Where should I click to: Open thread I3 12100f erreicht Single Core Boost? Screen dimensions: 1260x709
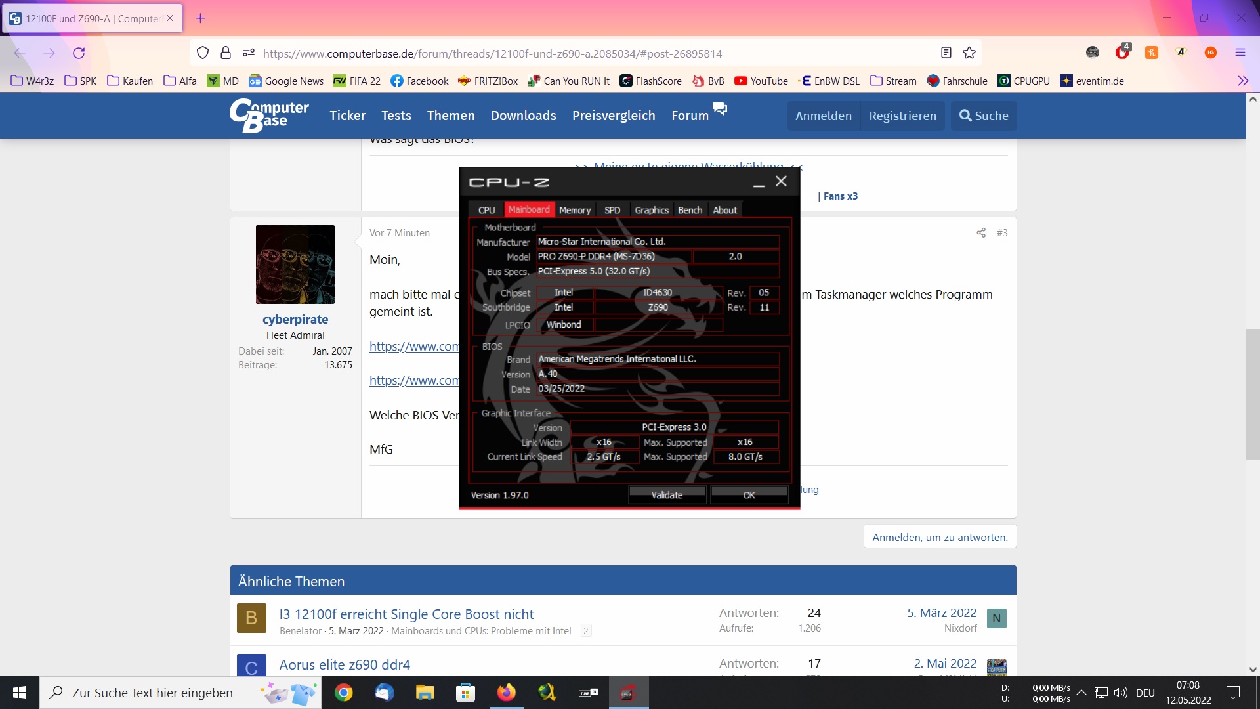click(406, 614)
